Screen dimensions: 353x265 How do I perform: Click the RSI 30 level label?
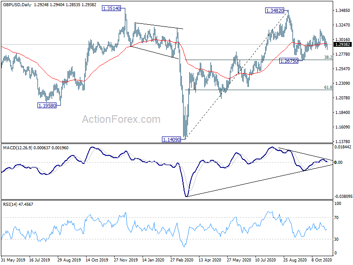pyautogui.click(x=336, y=239)
